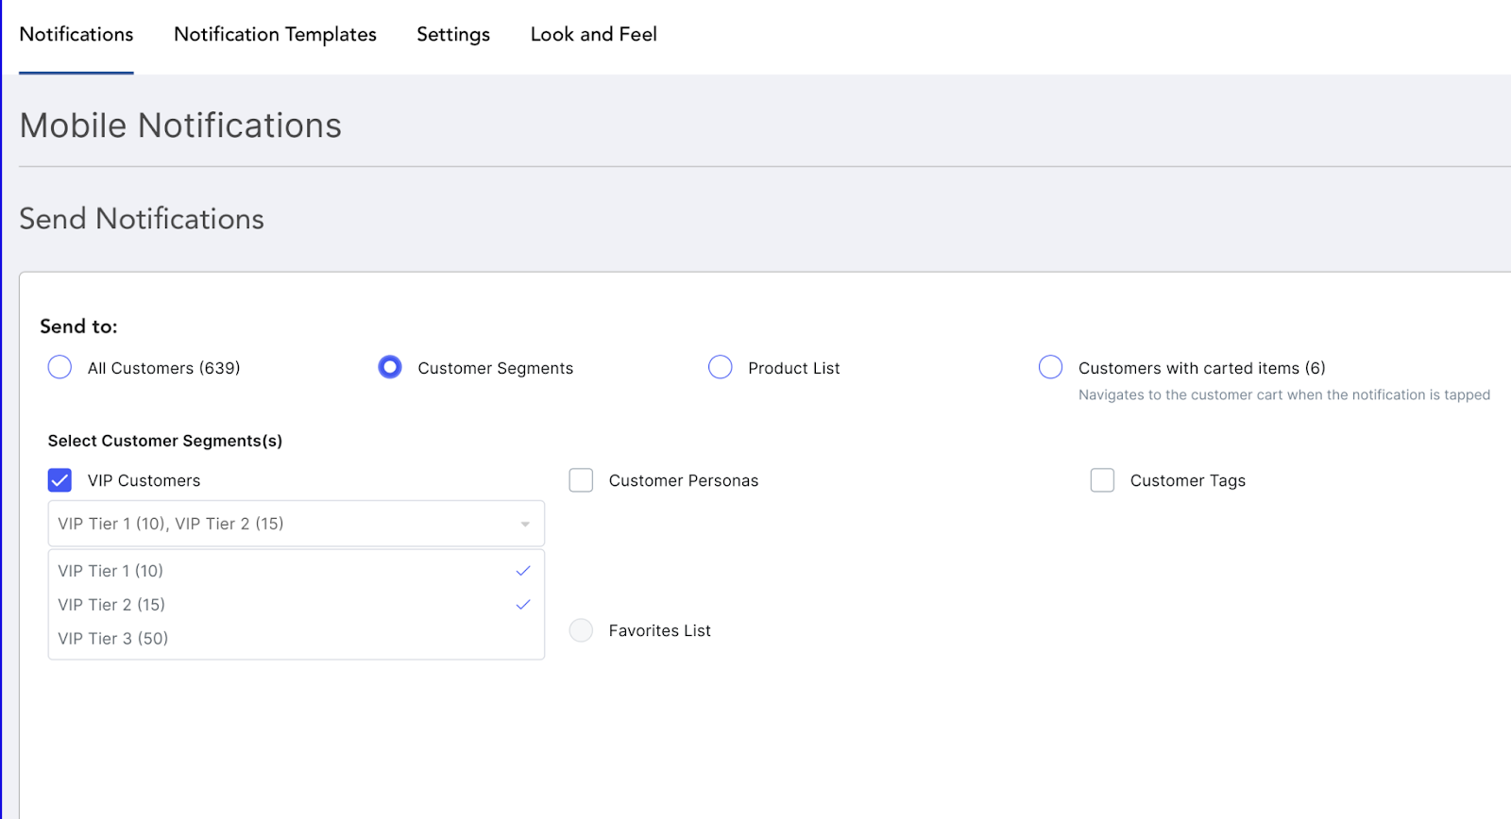
Task: Open the Settings tab
Action: [x=453, y=35]
